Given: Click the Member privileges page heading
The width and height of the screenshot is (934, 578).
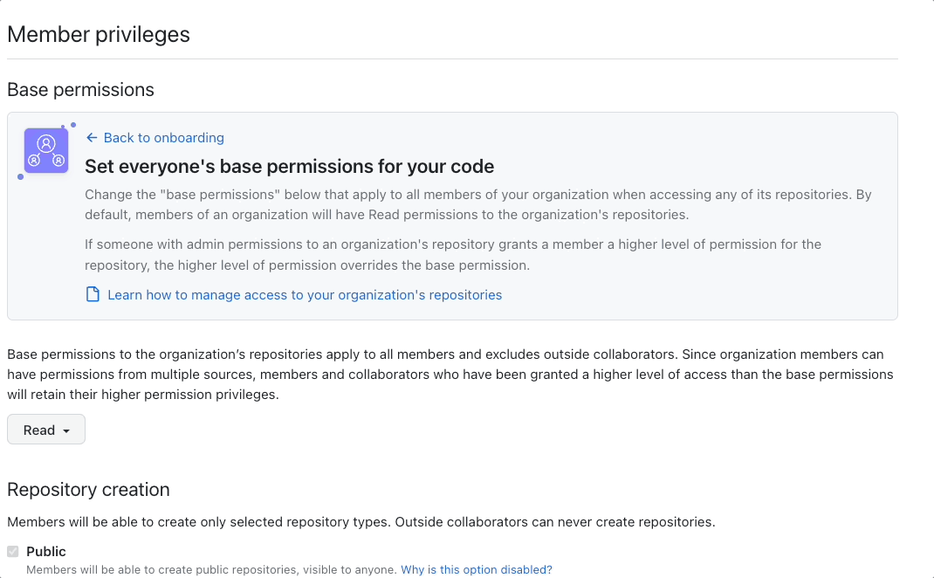Looking at the screenshot, I should (x=98, y=34).
